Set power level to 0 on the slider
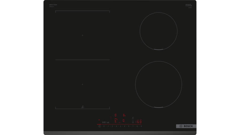Screen dimensions: 240x135 (104, 126)
